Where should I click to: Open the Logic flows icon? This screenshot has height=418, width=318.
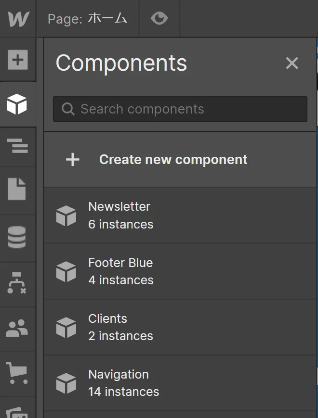pos(17,284)
